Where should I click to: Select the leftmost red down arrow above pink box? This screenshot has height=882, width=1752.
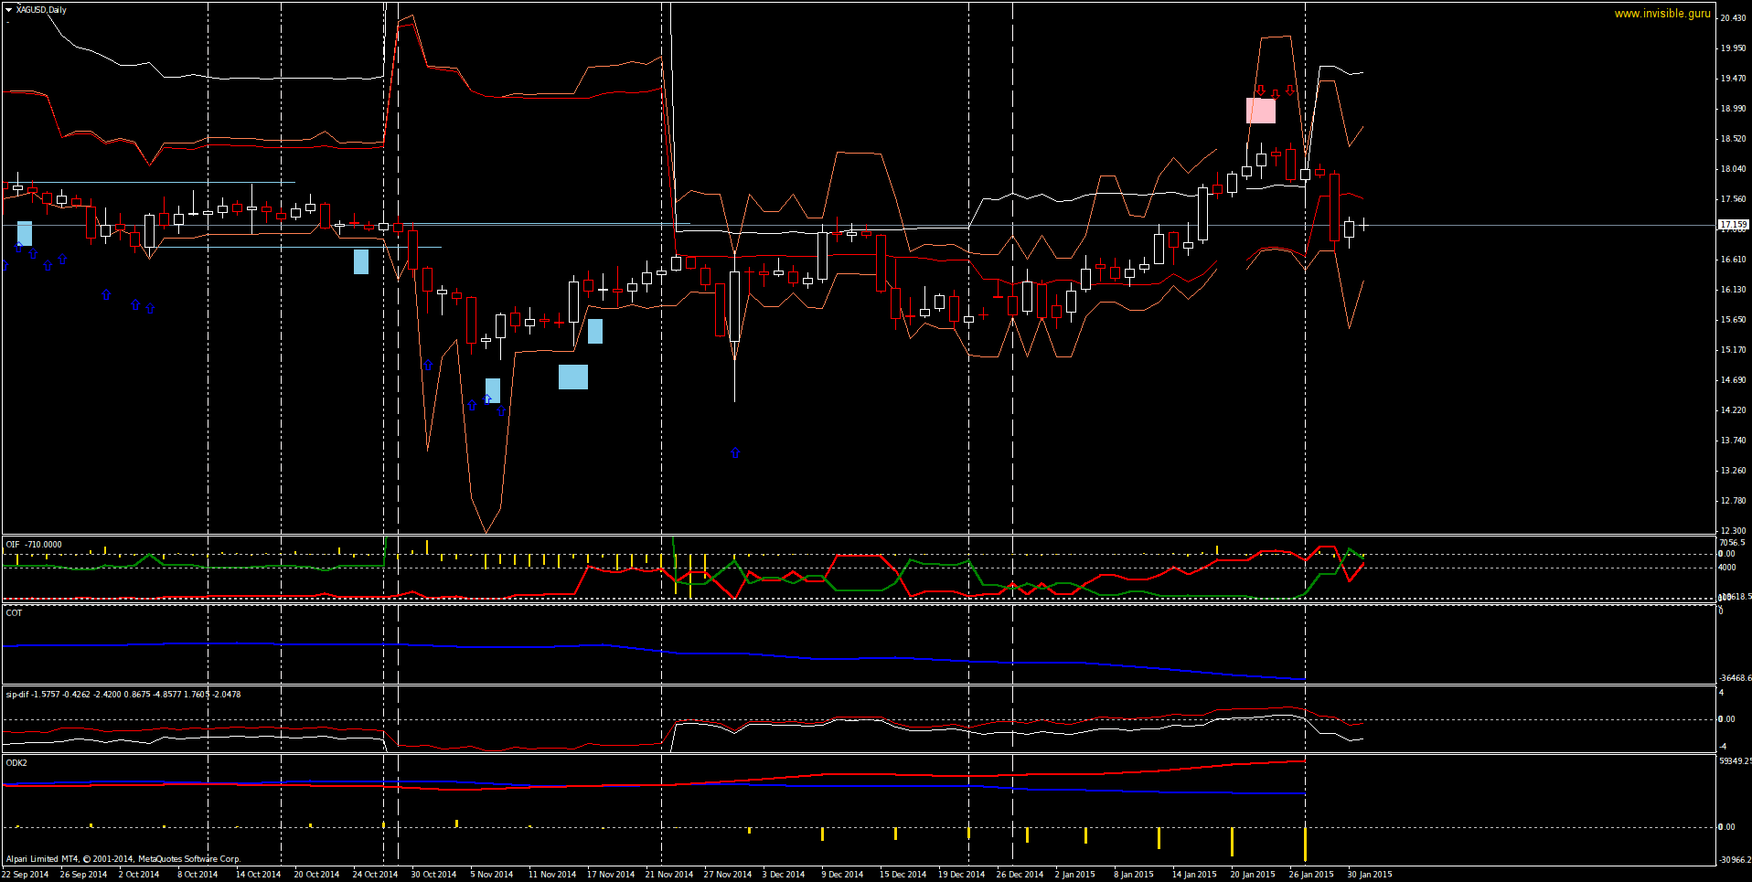click(x=1260, y=90)
